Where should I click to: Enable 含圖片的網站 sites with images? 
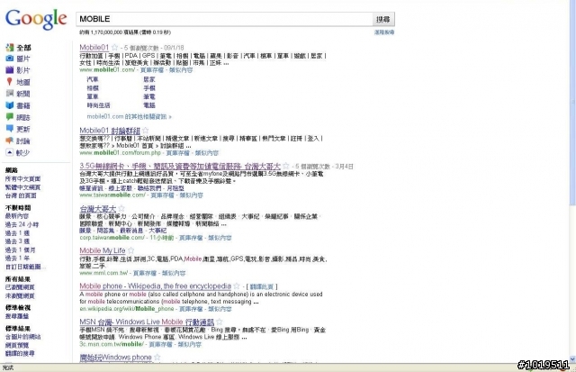(x=22, y=336)
